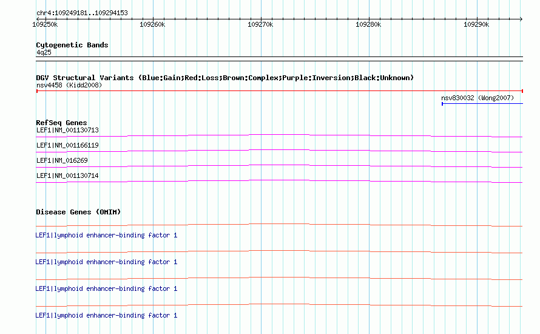Click the chr4:109249181..109294153 region label
Image resolution: width=540 pixels, height=334 pixels.
click(x=82, y=13)
